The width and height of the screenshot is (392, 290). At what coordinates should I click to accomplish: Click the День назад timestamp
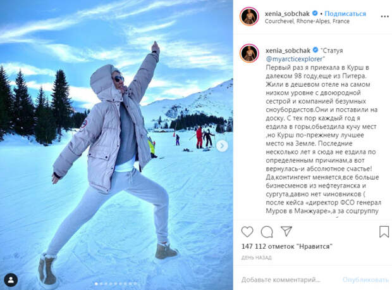257,258
